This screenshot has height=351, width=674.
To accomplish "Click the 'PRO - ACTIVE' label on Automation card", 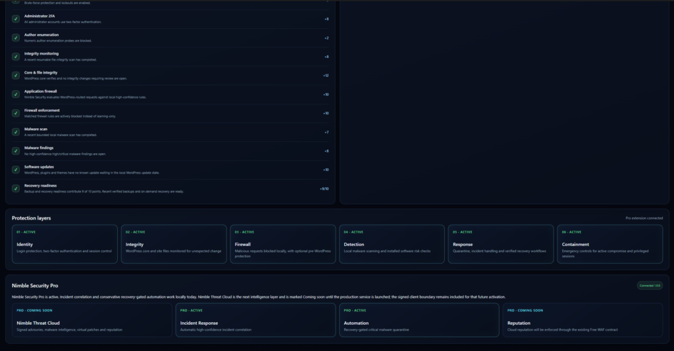I will coord(355,310).
